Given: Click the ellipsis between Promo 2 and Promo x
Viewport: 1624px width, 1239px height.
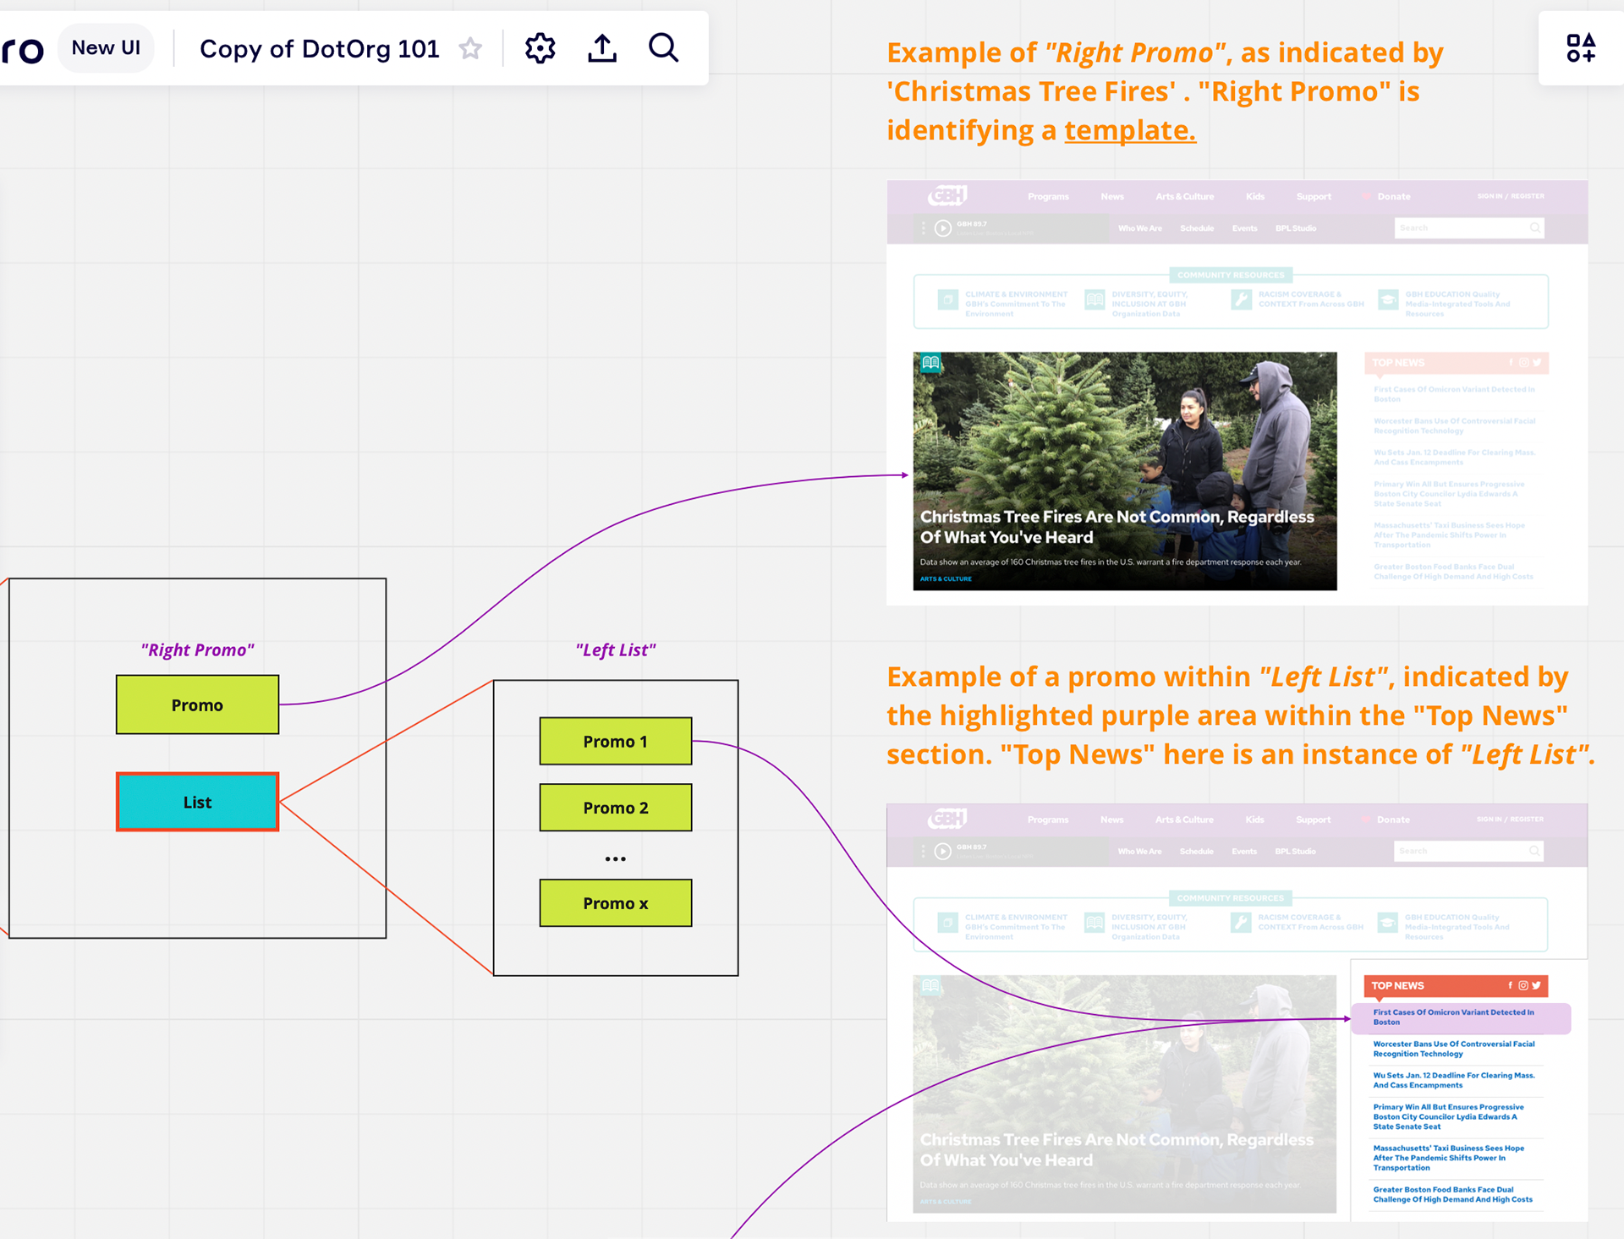Looking at the screenshot, I should click(x=616, y=858).
